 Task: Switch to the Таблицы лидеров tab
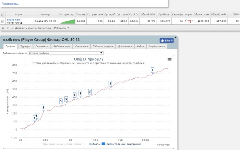pos(103,46)
